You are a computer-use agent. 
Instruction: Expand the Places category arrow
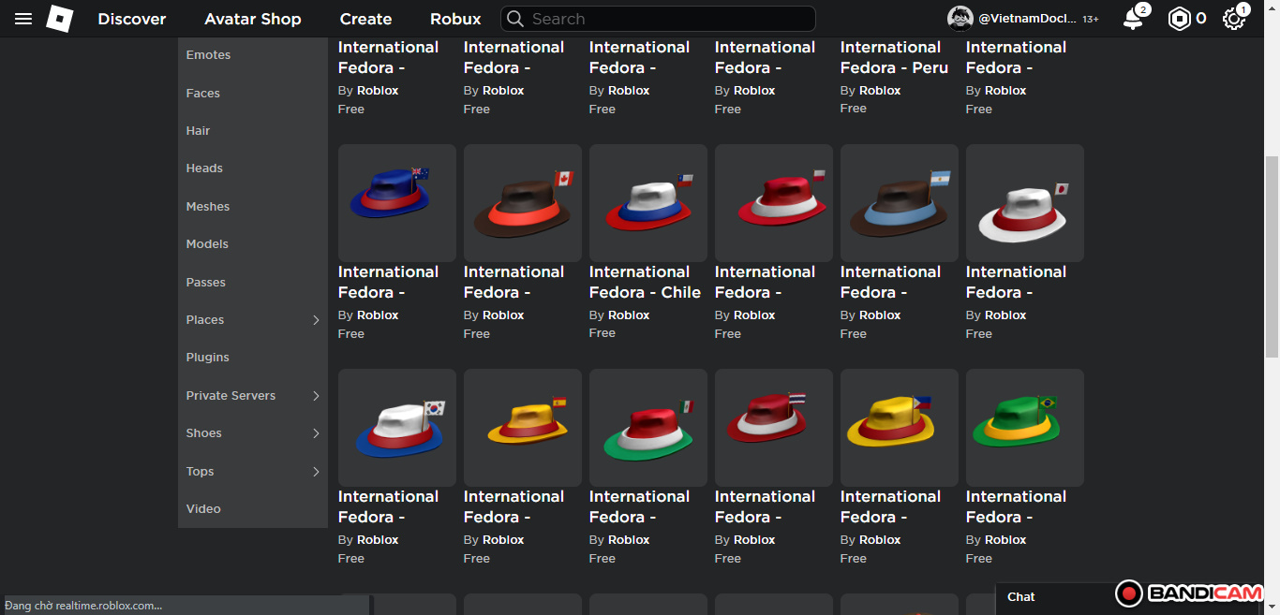click(316, 320)
